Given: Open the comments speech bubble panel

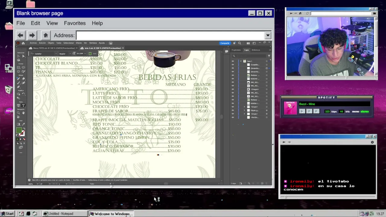Looking at the screenshot, I should pos(226,51).
